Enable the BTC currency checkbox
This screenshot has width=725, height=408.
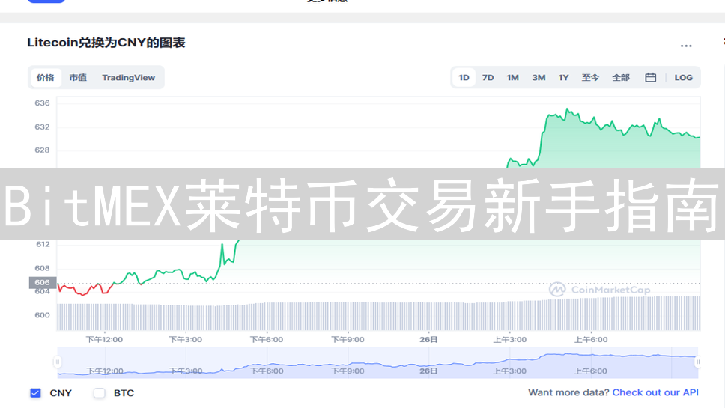[x=99, y=393]
